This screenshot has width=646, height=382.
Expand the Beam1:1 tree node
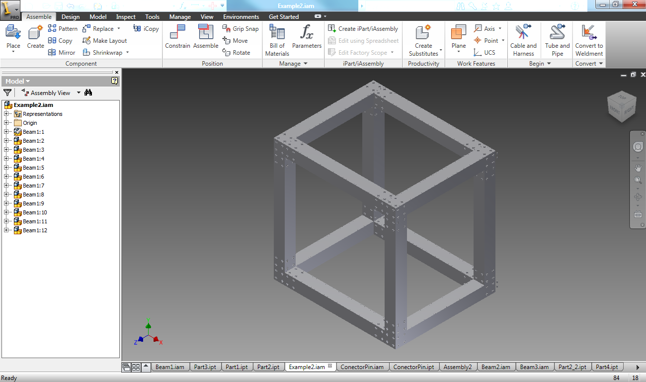[6, 132]
